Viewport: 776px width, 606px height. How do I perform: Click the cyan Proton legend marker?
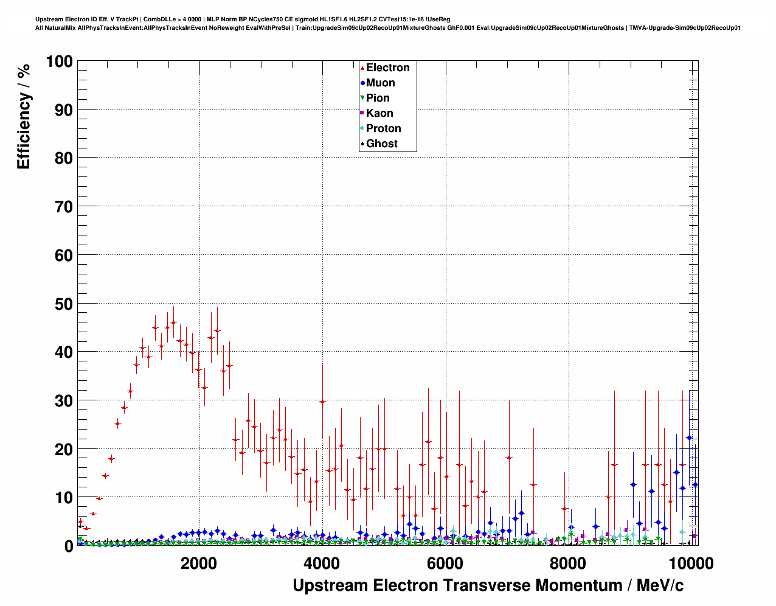362,129
